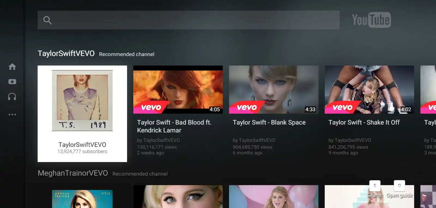
Task: Open Home in the sidebar
Action: coord(12,67)
